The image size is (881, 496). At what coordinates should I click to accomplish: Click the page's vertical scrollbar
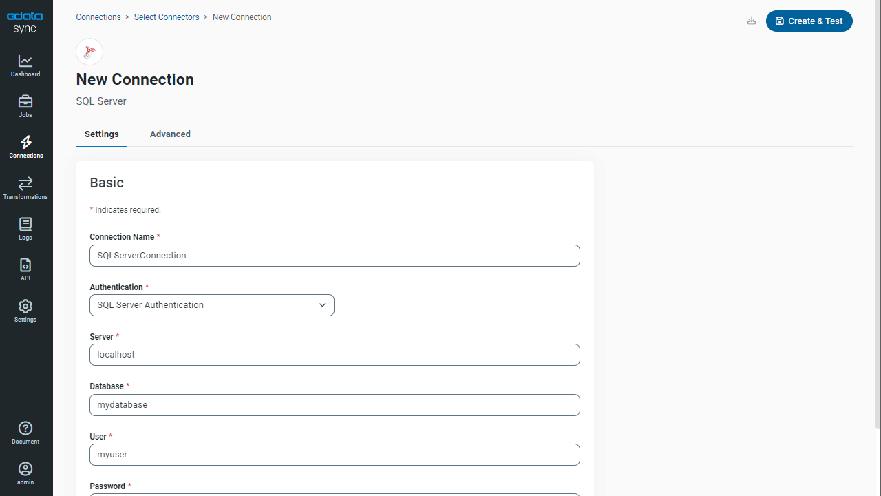pos(878,214)
